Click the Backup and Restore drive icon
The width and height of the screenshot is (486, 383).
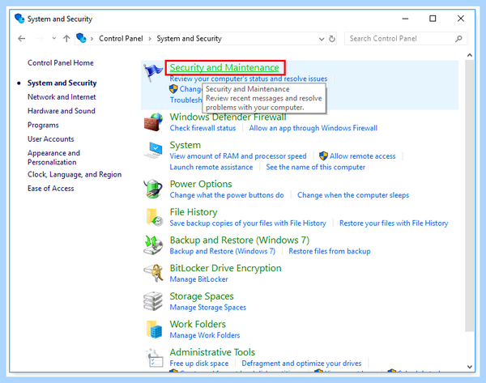click(153, 245)
